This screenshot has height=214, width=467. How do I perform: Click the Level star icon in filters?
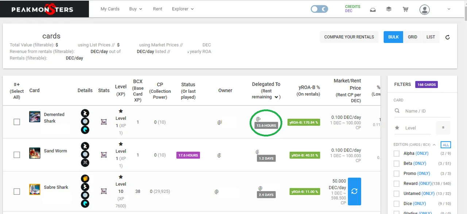click(x=397, y=128)
